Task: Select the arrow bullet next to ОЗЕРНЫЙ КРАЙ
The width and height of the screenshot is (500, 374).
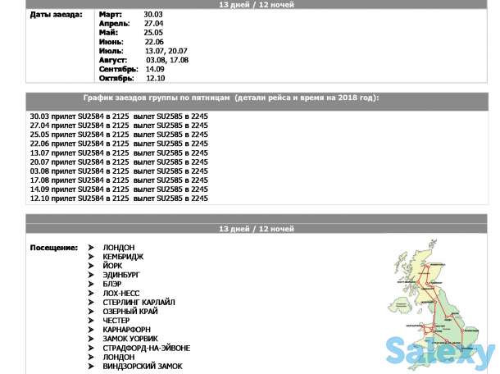Action: tap(91, 312)
